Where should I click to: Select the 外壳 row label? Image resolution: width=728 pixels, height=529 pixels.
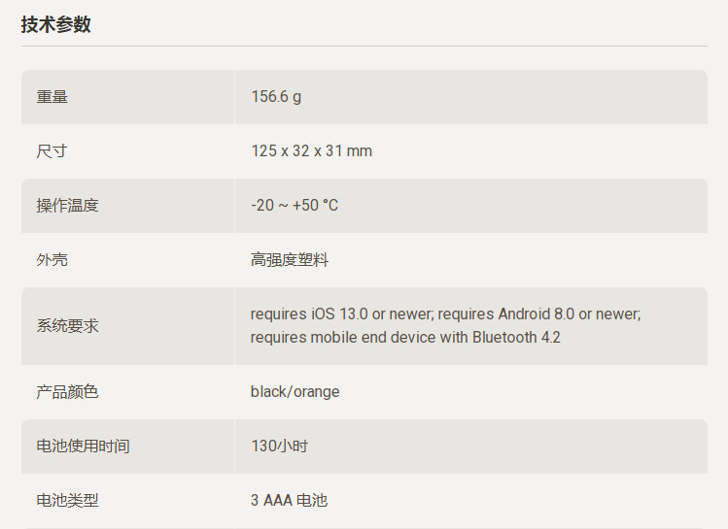[52, 260]
